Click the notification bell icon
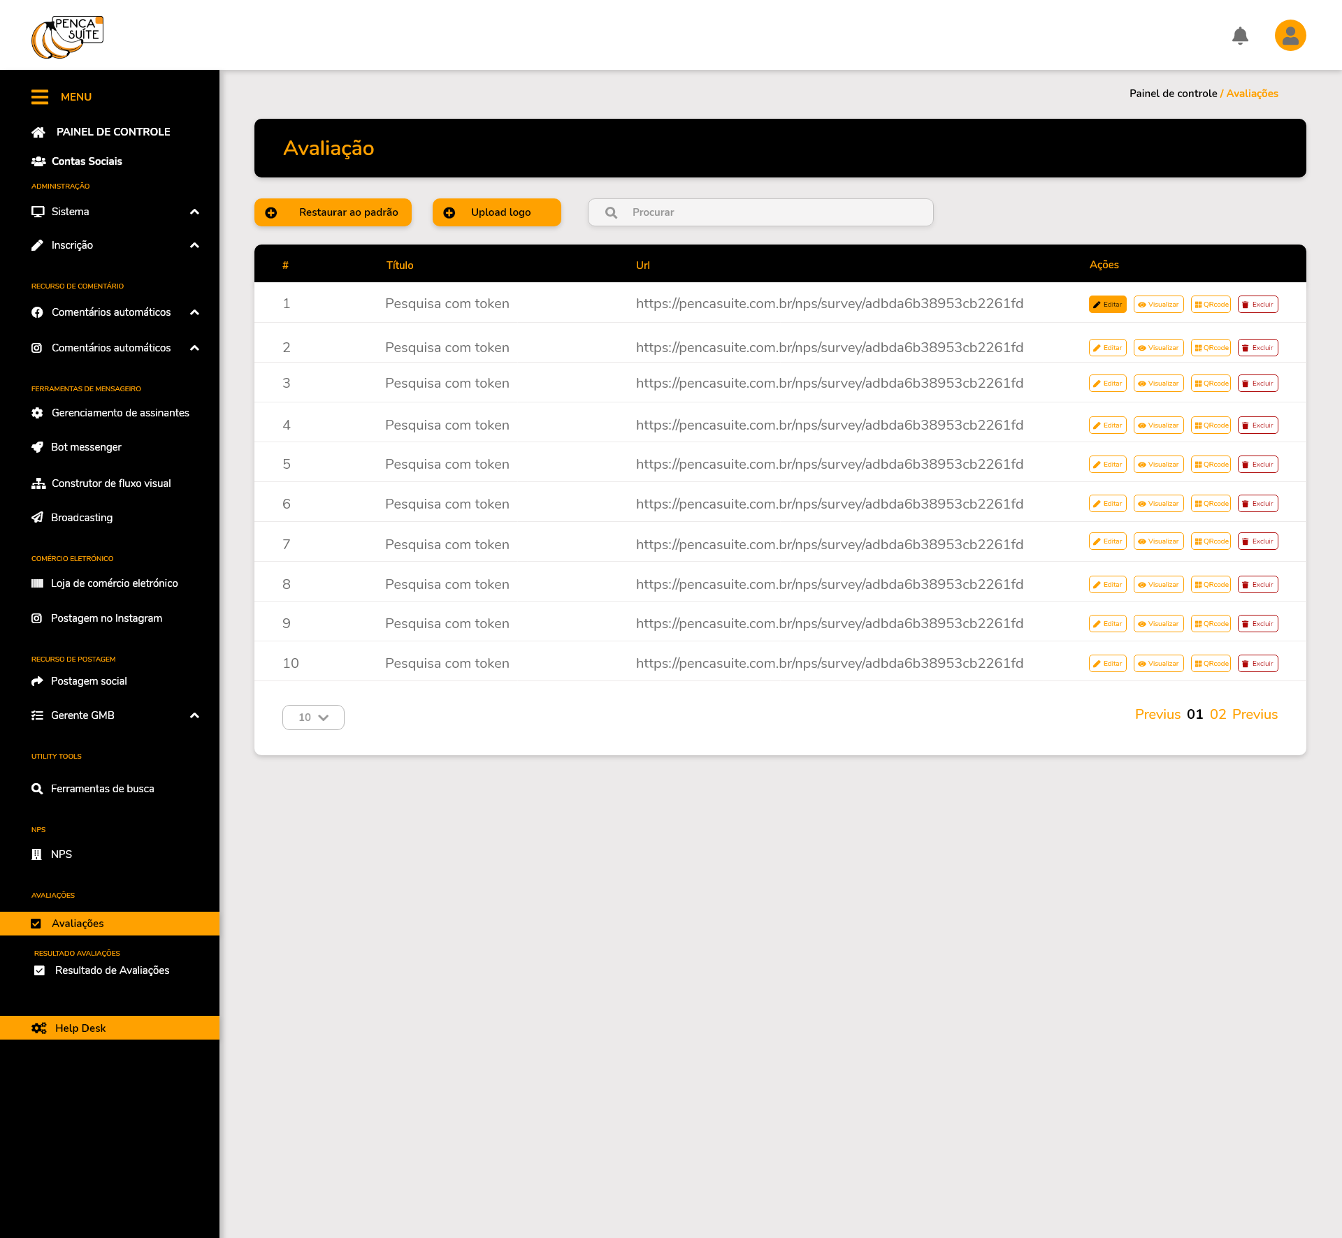The height and width of the screenshot is (1238, 1342). [1240, 36]
